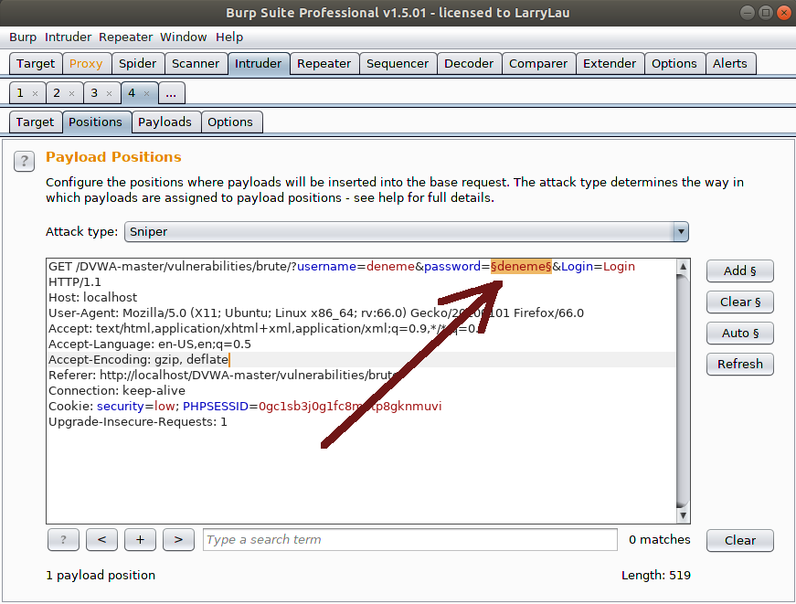Screen dimensions: 796x604
Task: Switch to the Sequencer tab
Action: tap(398, 63)
